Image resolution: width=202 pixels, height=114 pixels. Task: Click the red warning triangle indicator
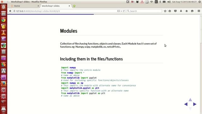(x=142, y=2)
